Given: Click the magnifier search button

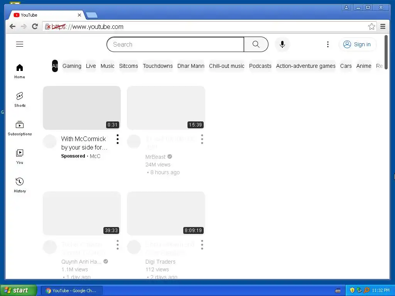Looking at the screenshot, I should point(256,44).
